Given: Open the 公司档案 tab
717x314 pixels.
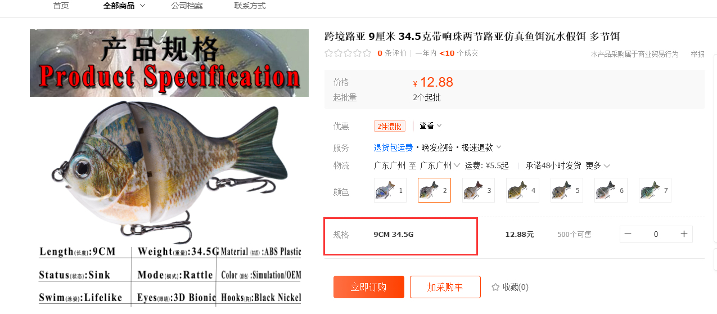Looking at the screenshot, I should (187, 6).
